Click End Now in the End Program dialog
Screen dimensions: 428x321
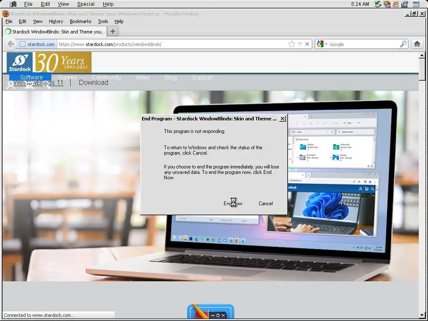233,204
